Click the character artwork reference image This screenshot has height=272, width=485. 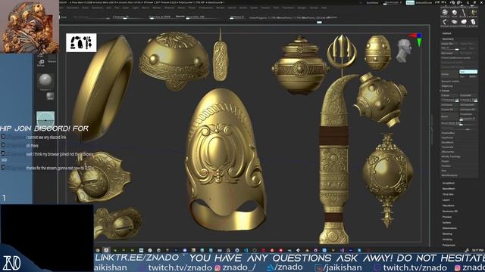(x=30, y=27)
